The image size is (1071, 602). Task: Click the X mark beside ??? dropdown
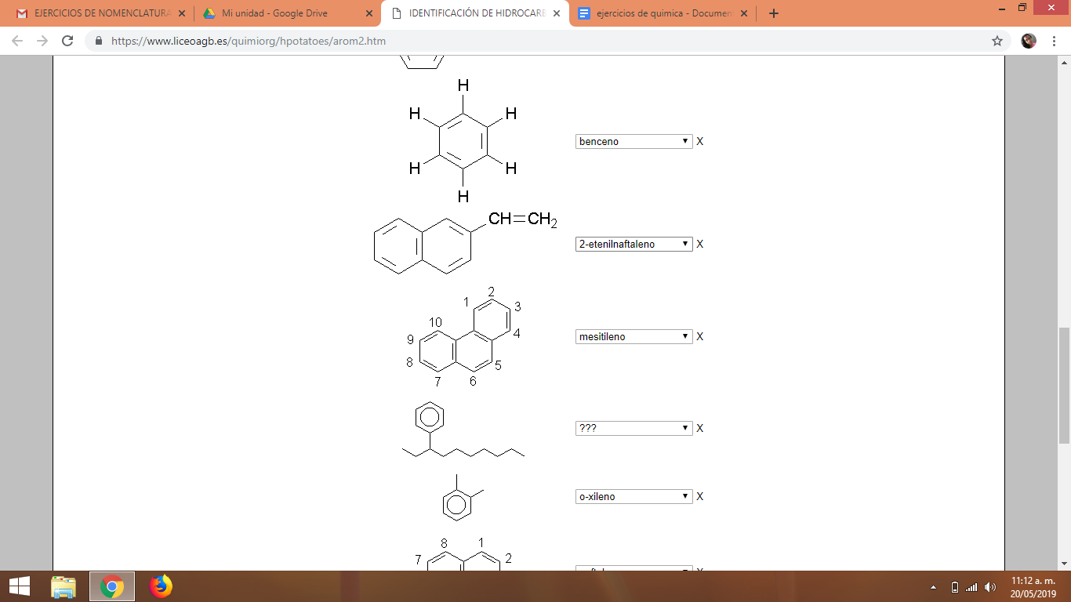(x=700, y=429)
